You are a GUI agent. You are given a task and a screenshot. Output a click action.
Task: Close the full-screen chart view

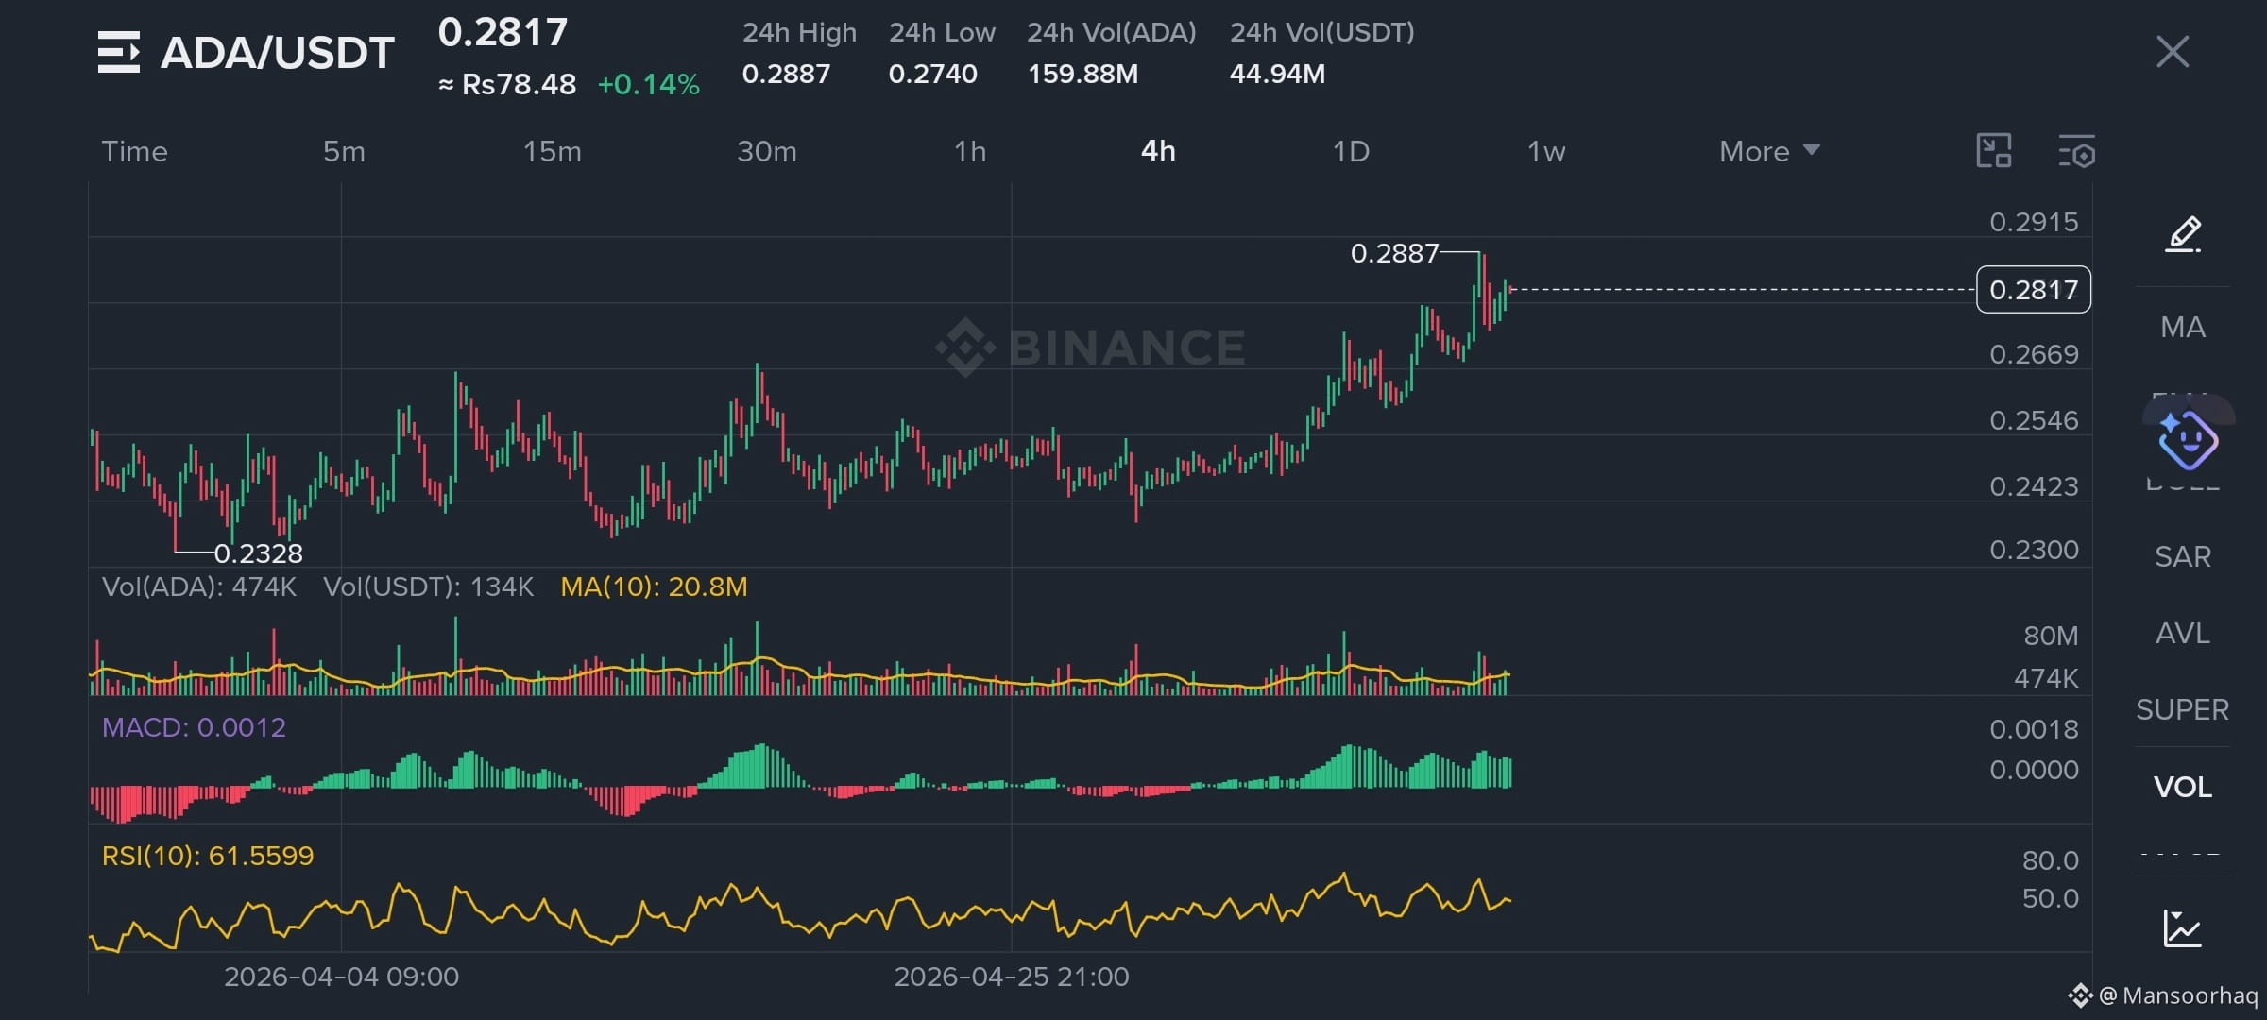2173,52
